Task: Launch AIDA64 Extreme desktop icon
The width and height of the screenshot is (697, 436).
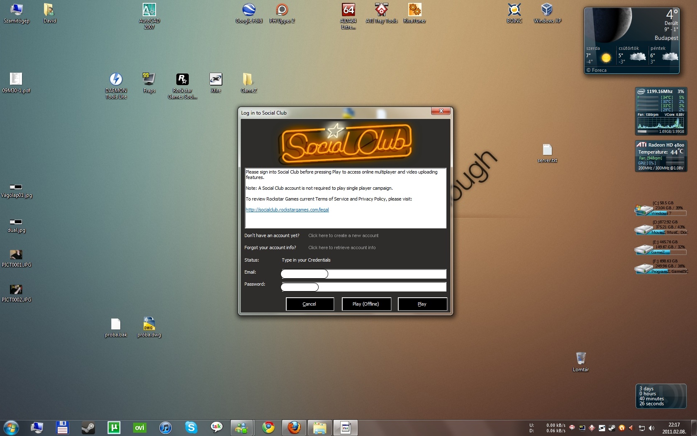Action: (x=348, y=16)
